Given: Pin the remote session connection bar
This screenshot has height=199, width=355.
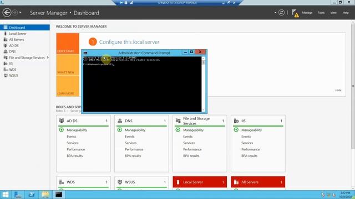Looking at the screenshot, I should coord(121,3).
